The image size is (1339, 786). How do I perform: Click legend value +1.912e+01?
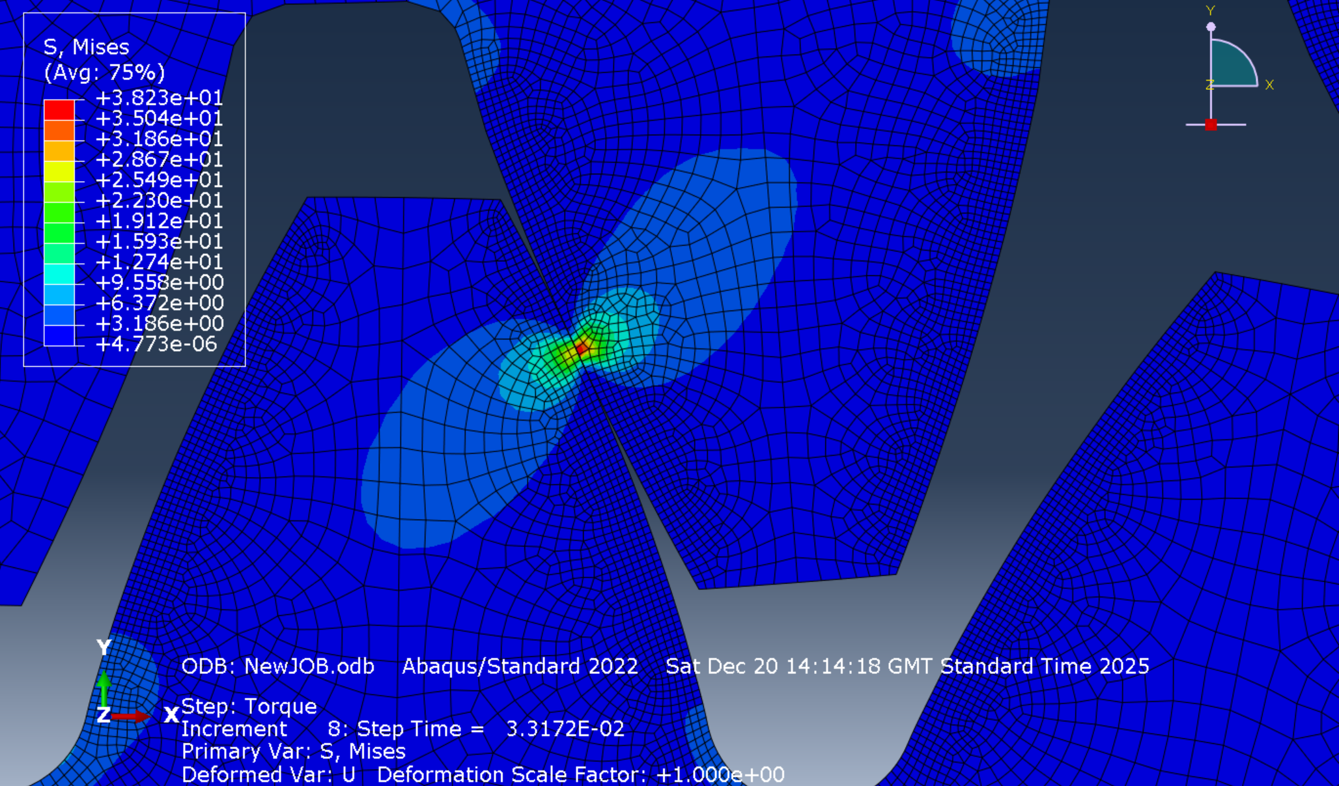point(159,221)
